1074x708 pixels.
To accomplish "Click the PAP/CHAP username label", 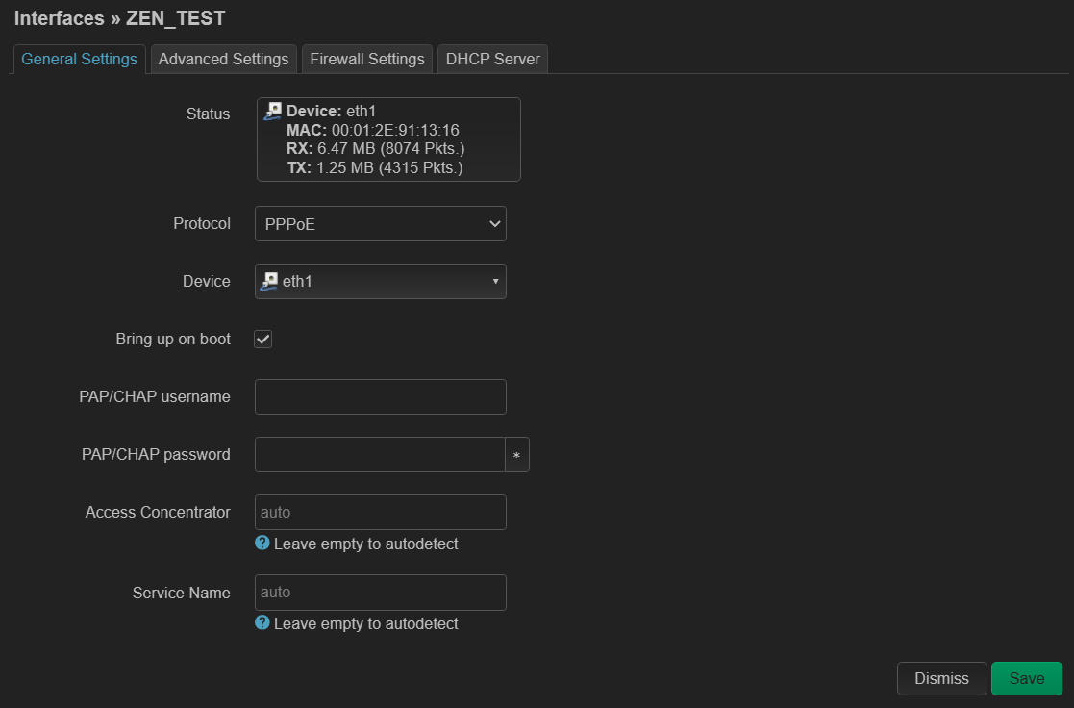I will [155, 397].
